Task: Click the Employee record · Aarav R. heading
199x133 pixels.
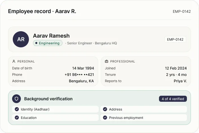Action: click(42, 11)
